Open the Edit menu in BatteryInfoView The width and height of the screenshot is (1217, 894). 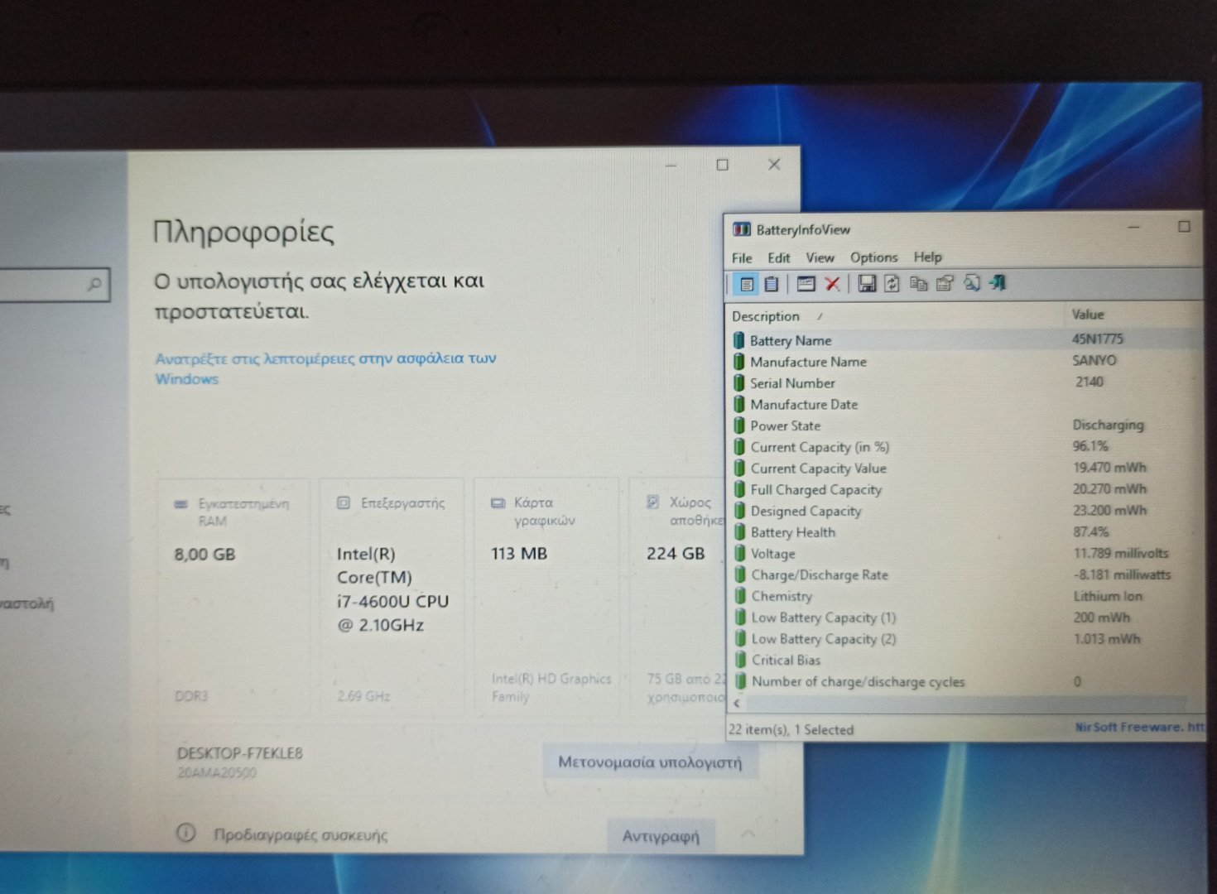pos(778,258)
